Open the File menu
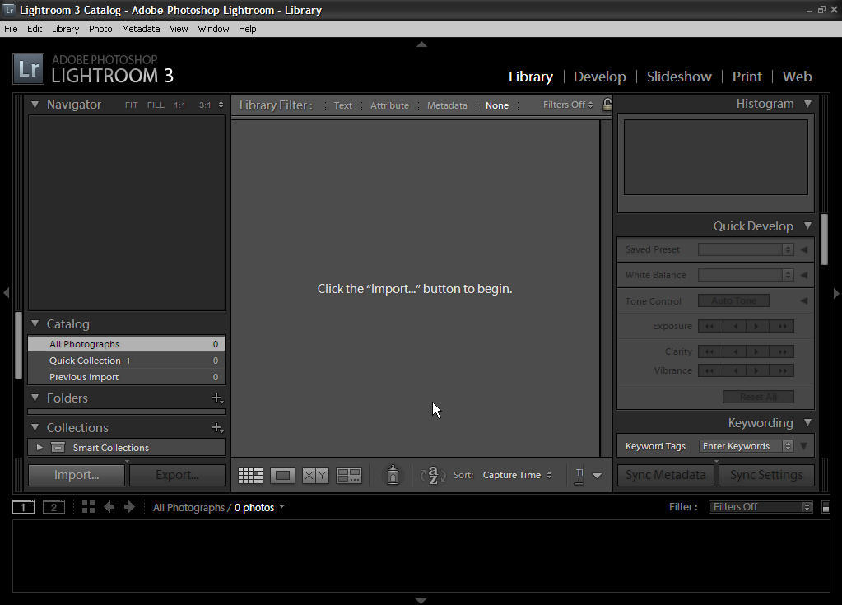842x605 pixels. click(x=11, y=29)
